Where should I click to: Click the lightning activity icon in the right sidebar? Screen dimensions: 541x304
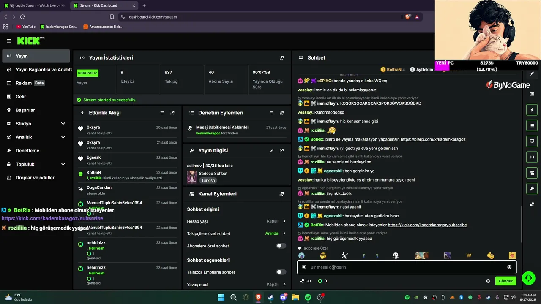tap(532, 110)
